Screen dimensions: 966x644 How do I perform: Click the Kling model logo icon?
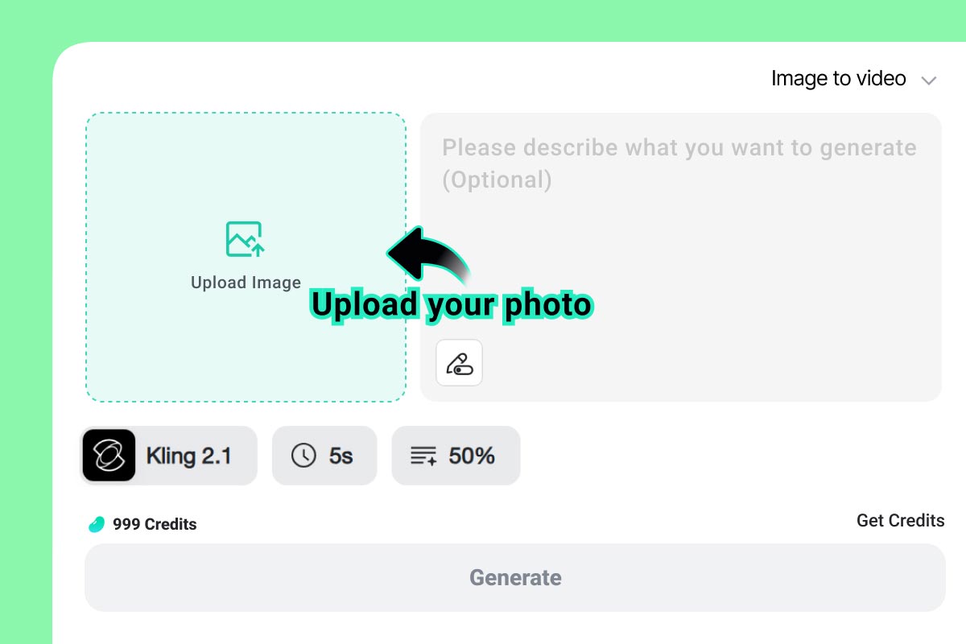tap(109, 456)
